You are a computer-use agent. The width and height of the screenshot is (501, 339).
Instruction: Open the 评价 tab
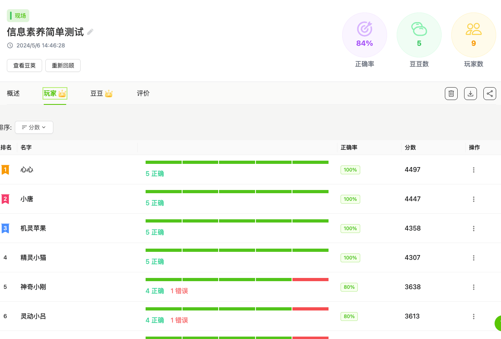coord(143,94)
